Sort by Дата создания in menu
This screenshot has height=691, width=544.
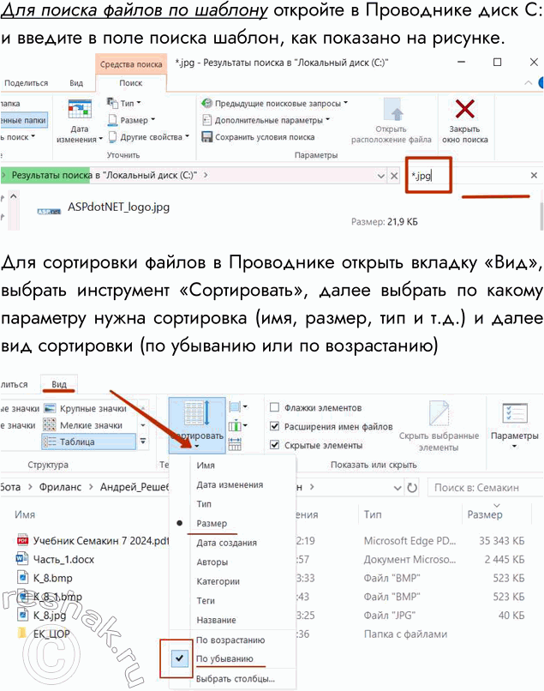226,543
